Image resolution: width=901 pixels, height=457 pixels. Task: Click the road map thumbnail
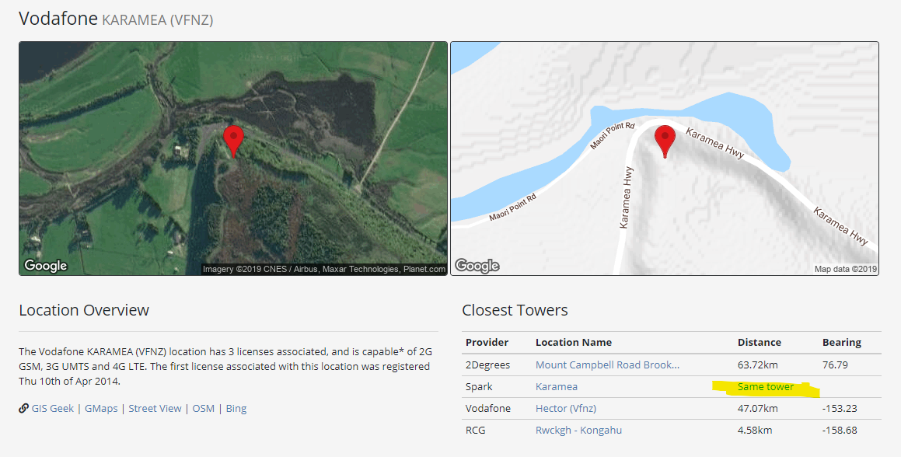(665, 158)
